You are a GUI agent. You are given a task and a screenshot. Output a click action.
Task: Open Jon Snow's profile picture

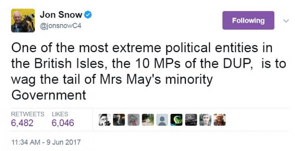click(23, 20)
